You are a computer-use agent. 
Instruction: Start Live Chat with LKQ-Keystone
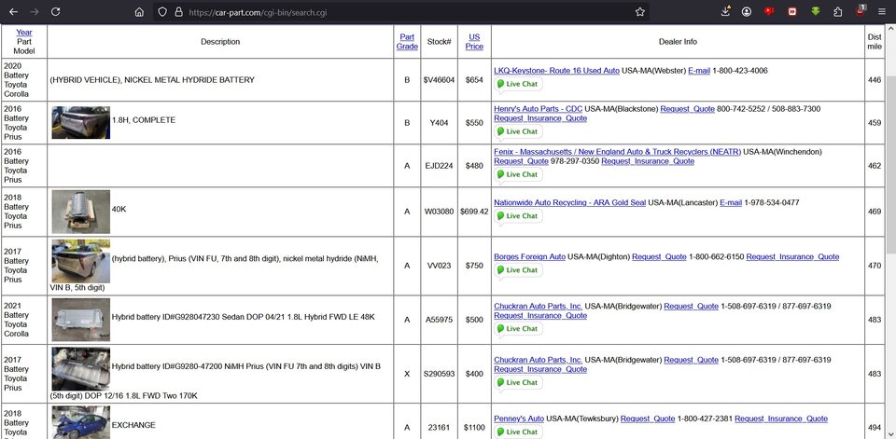(x=518, y=84)
